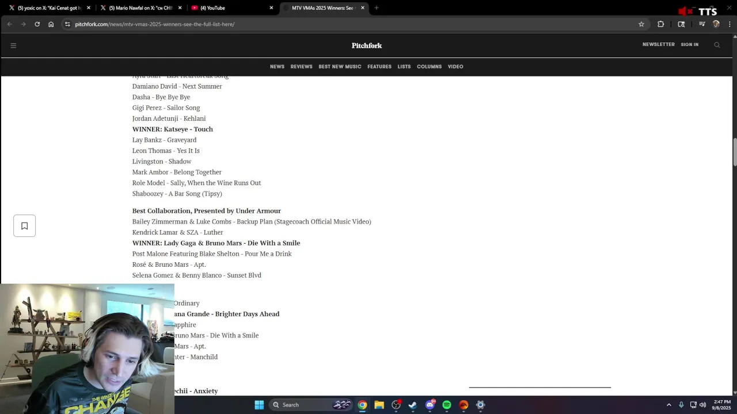Click 'Post Malone Featuring Blake Shelton' line
This screenshot has width=737, height=414.
tap(212, 254)
